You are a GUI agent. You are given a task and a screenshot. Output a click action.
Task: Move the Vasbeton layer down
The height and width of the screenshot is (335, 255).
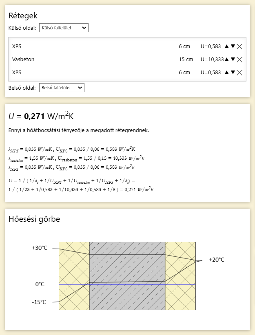(x=233, y=60)
